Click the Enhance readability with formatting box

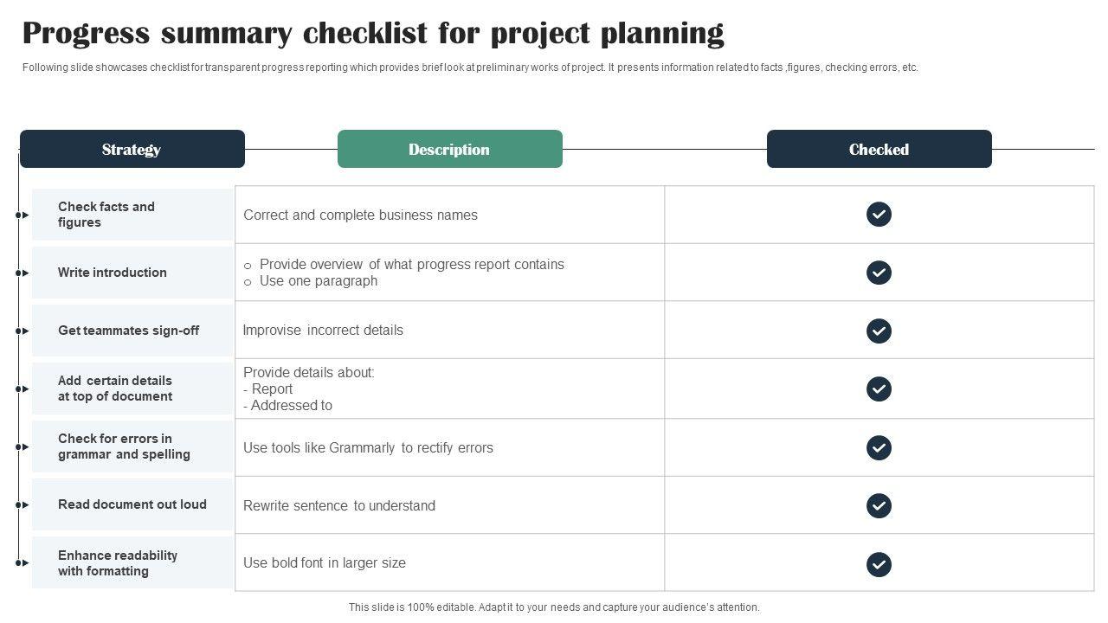click(x=132, y=562)
